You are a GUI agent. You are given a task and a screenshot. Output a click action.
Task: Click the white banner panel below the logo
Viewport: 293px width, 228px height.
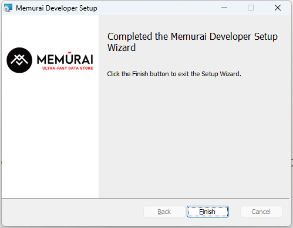coord(50,135)
